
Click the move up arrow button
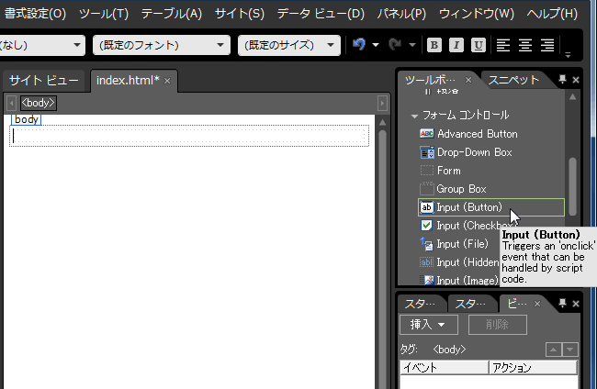point(553,350)
